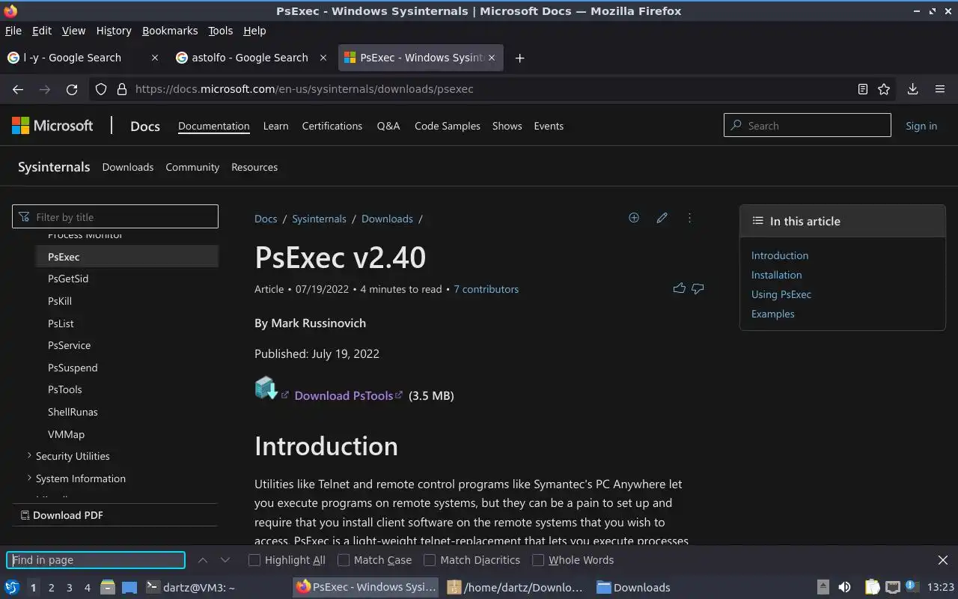
Task: Close the find in page bar
Action: pos(943,560)
